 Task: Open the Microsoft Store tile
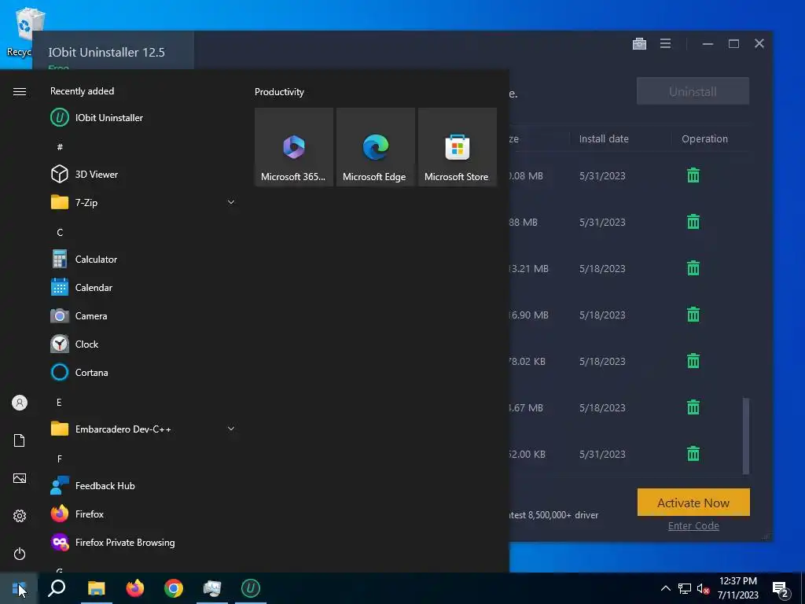458,147
